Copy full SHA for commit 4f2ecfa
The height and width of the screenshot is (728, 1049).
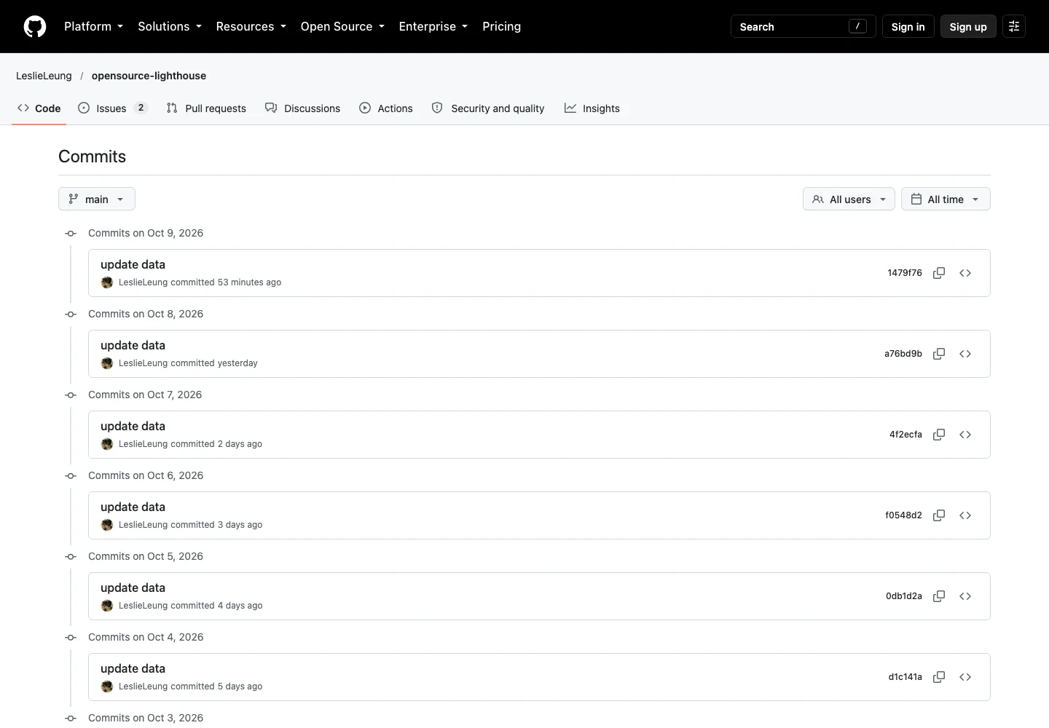pyautogui.click(x=939, y=435)
